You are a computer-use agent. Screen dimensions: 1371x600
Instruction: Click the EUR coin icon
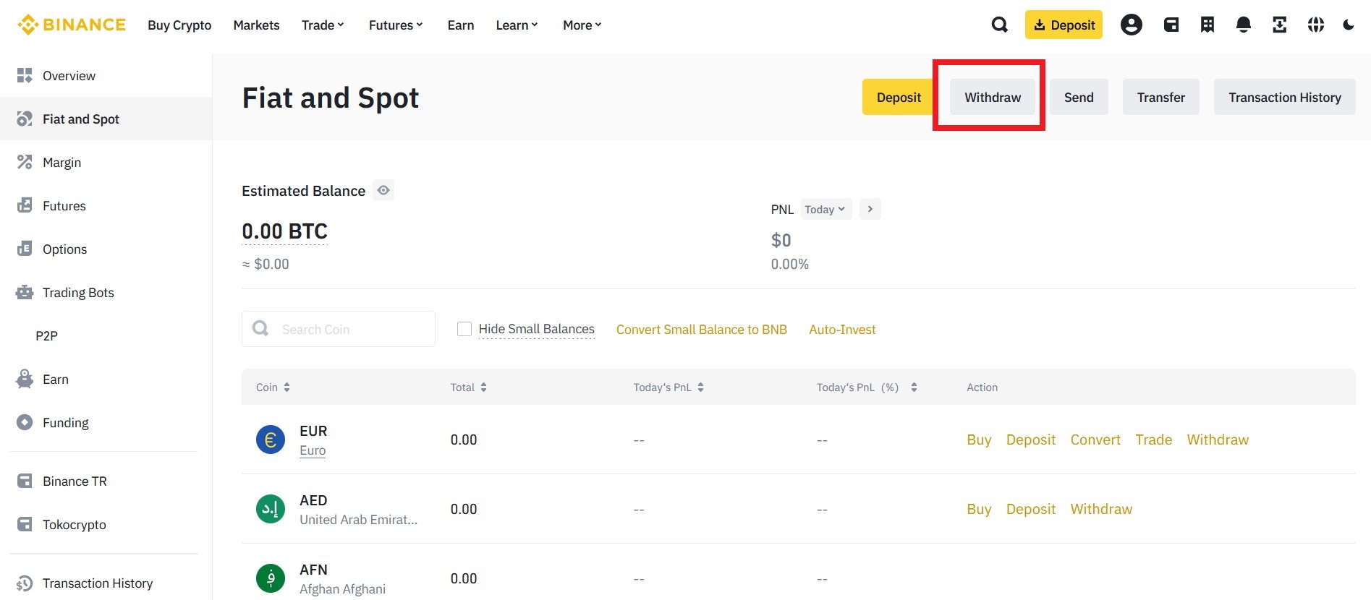[271, 440]
